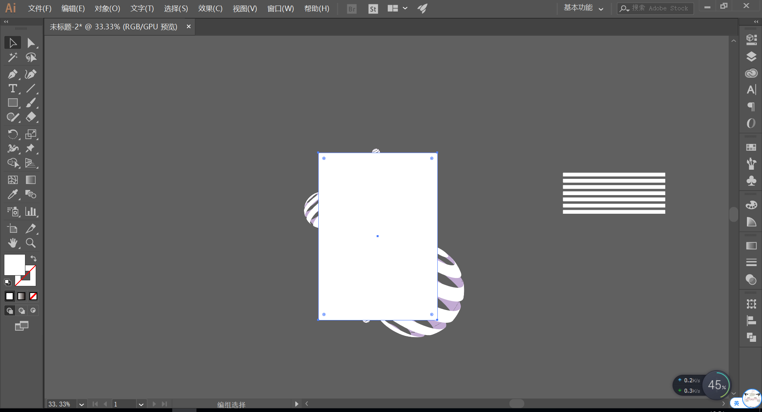
Task: Select the Selection tool (black arrow)
Action: pyautogui.click(x=13, y=42)
